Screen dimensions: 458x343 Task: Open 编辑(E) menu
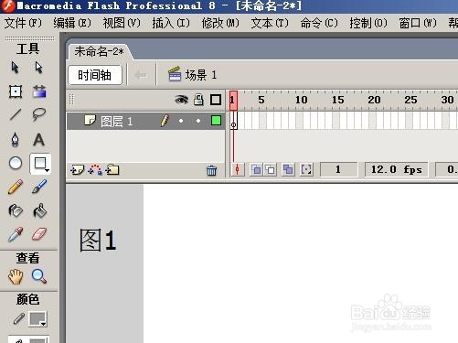click(x=72, y=23)
